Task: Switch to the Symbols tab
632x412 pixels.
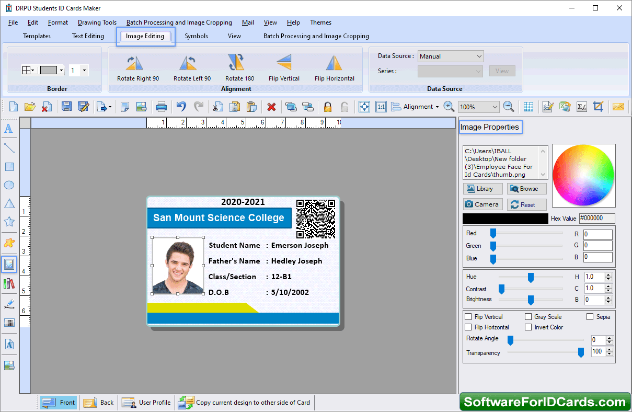Action: pos(196,36)
